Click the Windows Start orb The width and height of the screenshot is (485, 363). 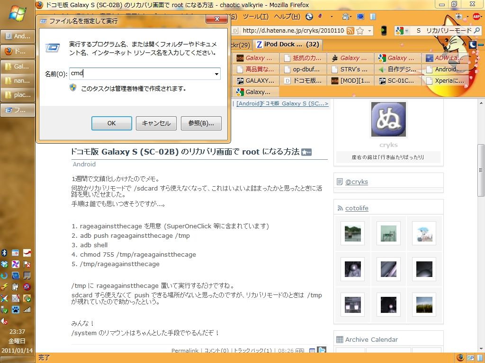[x=17, y=13]
